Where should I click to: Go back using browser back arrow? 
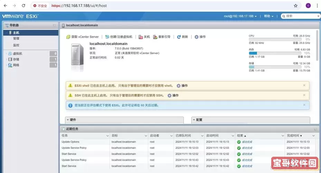(5, 6)
